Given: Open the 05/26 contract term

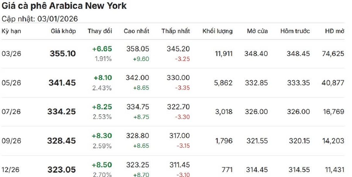Looking at the screenshot, I should click(x=11, y=83).
